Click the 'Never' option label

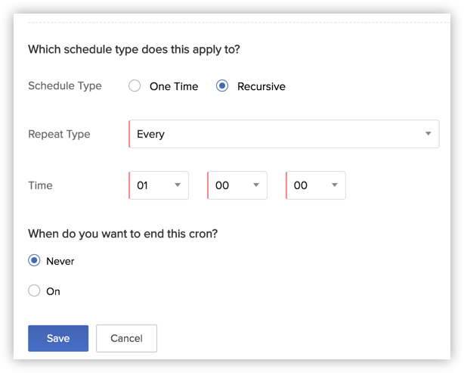coord(60,261)
